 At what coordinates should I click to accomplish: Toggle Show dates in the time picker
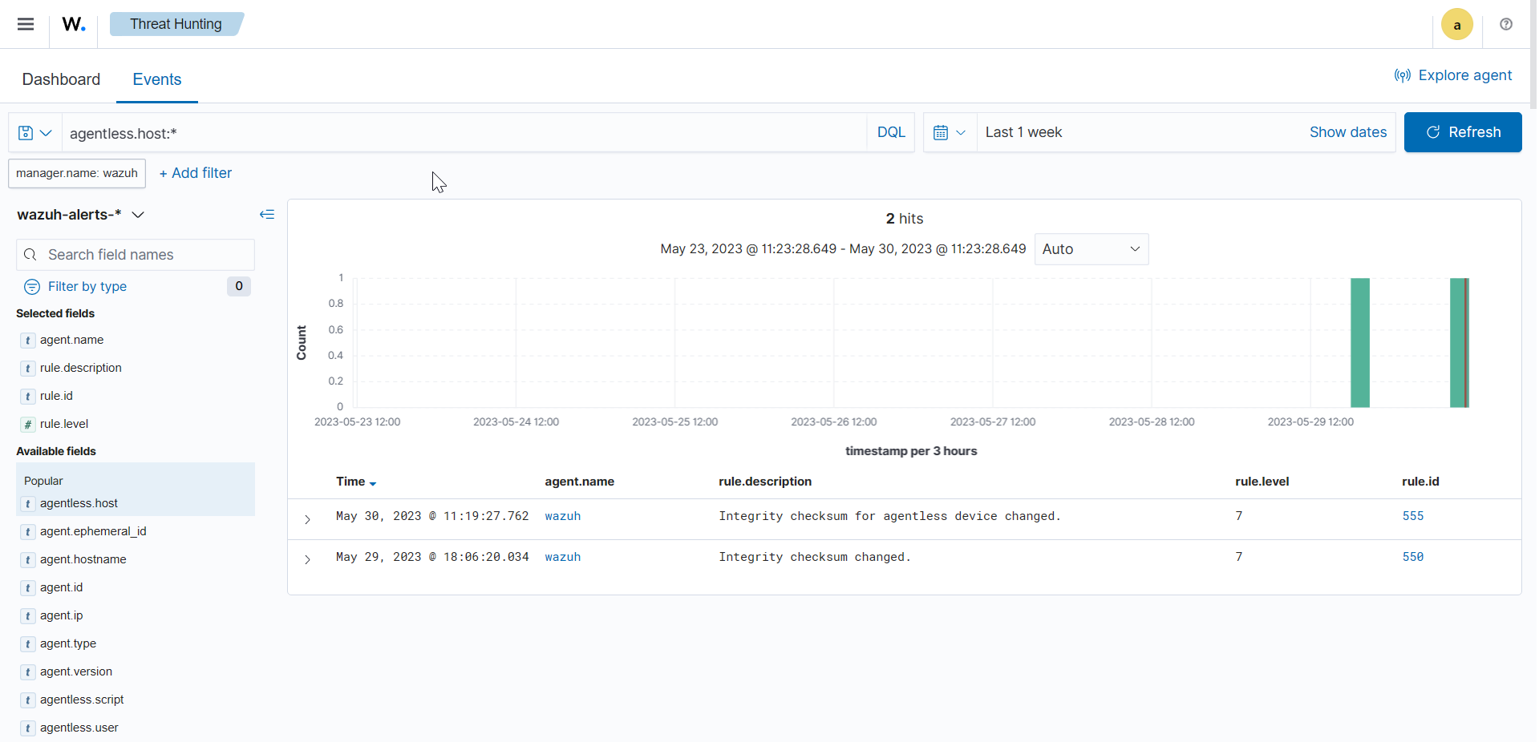pos(1347,132)
